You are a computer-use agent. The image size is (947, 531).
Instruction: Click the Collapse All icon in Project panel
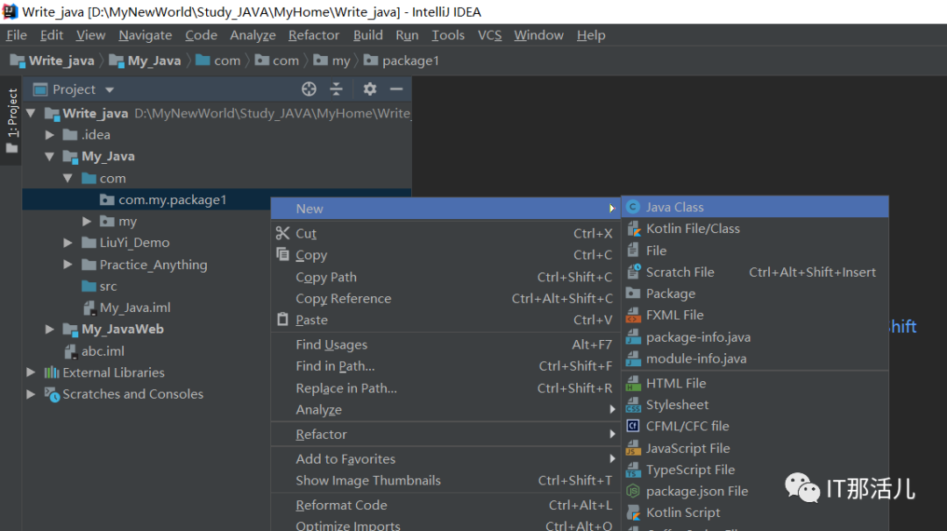tap(337, 89)
